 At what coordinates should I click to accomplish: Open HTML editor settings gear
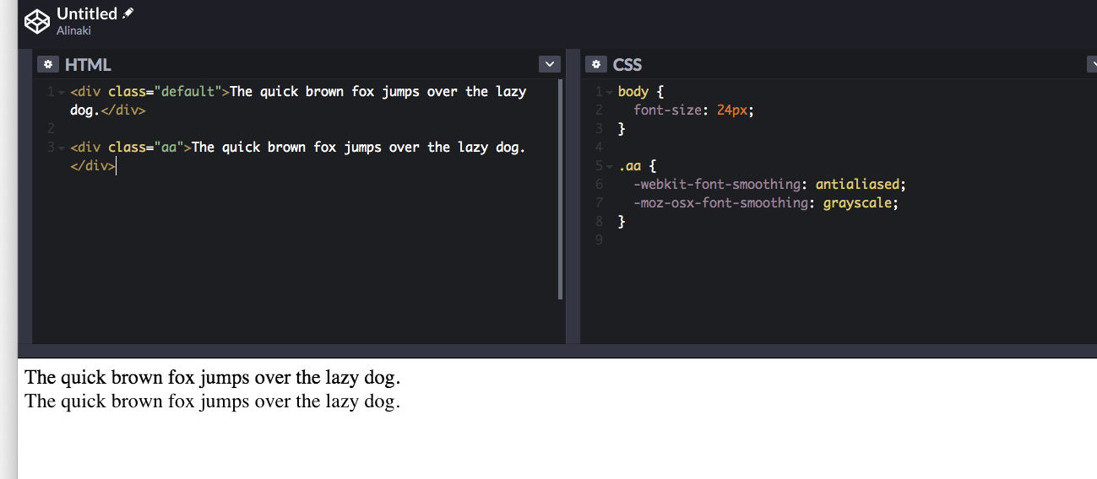[48, 64]
